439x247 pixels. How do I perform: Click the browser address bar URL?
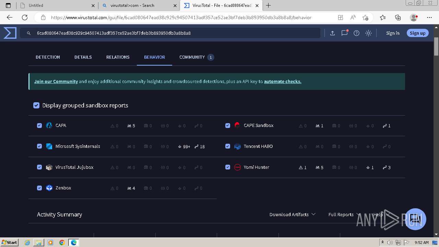click(x=181, y=17)
